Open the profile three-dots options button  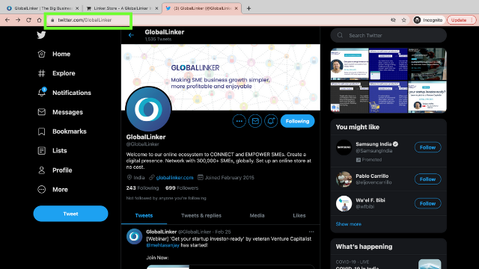click(239, 121)
